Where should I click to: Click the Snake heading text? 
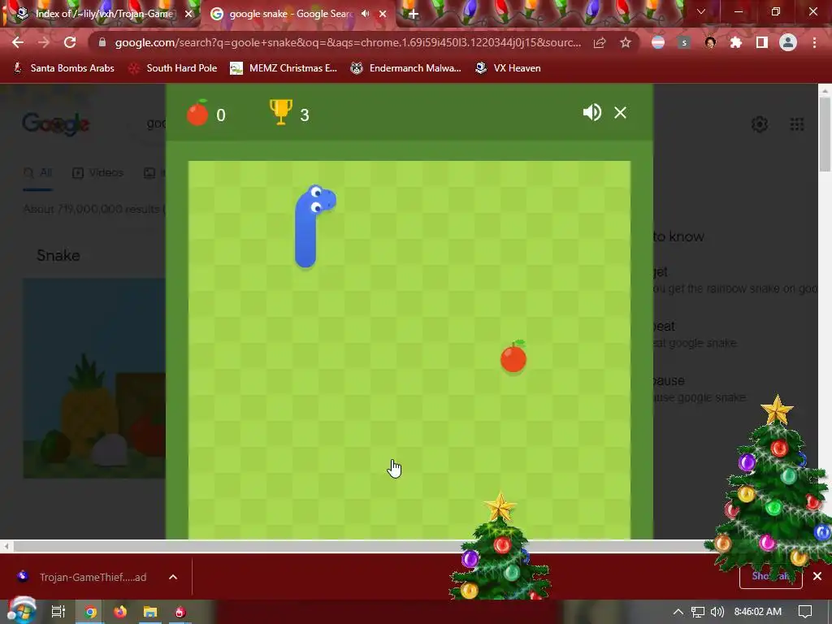(x=58, y=255)
